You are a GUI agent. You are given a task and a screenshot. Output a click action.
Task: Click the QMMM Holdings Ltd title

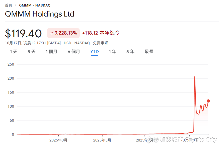[40, 14]
